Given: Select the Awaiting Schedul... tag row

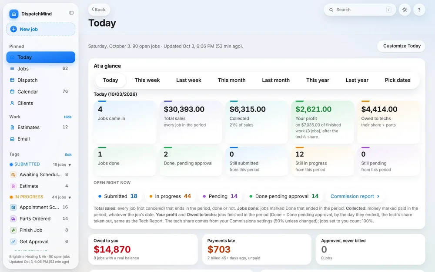Looking at the screenshot, I should [x=41, y=175].
